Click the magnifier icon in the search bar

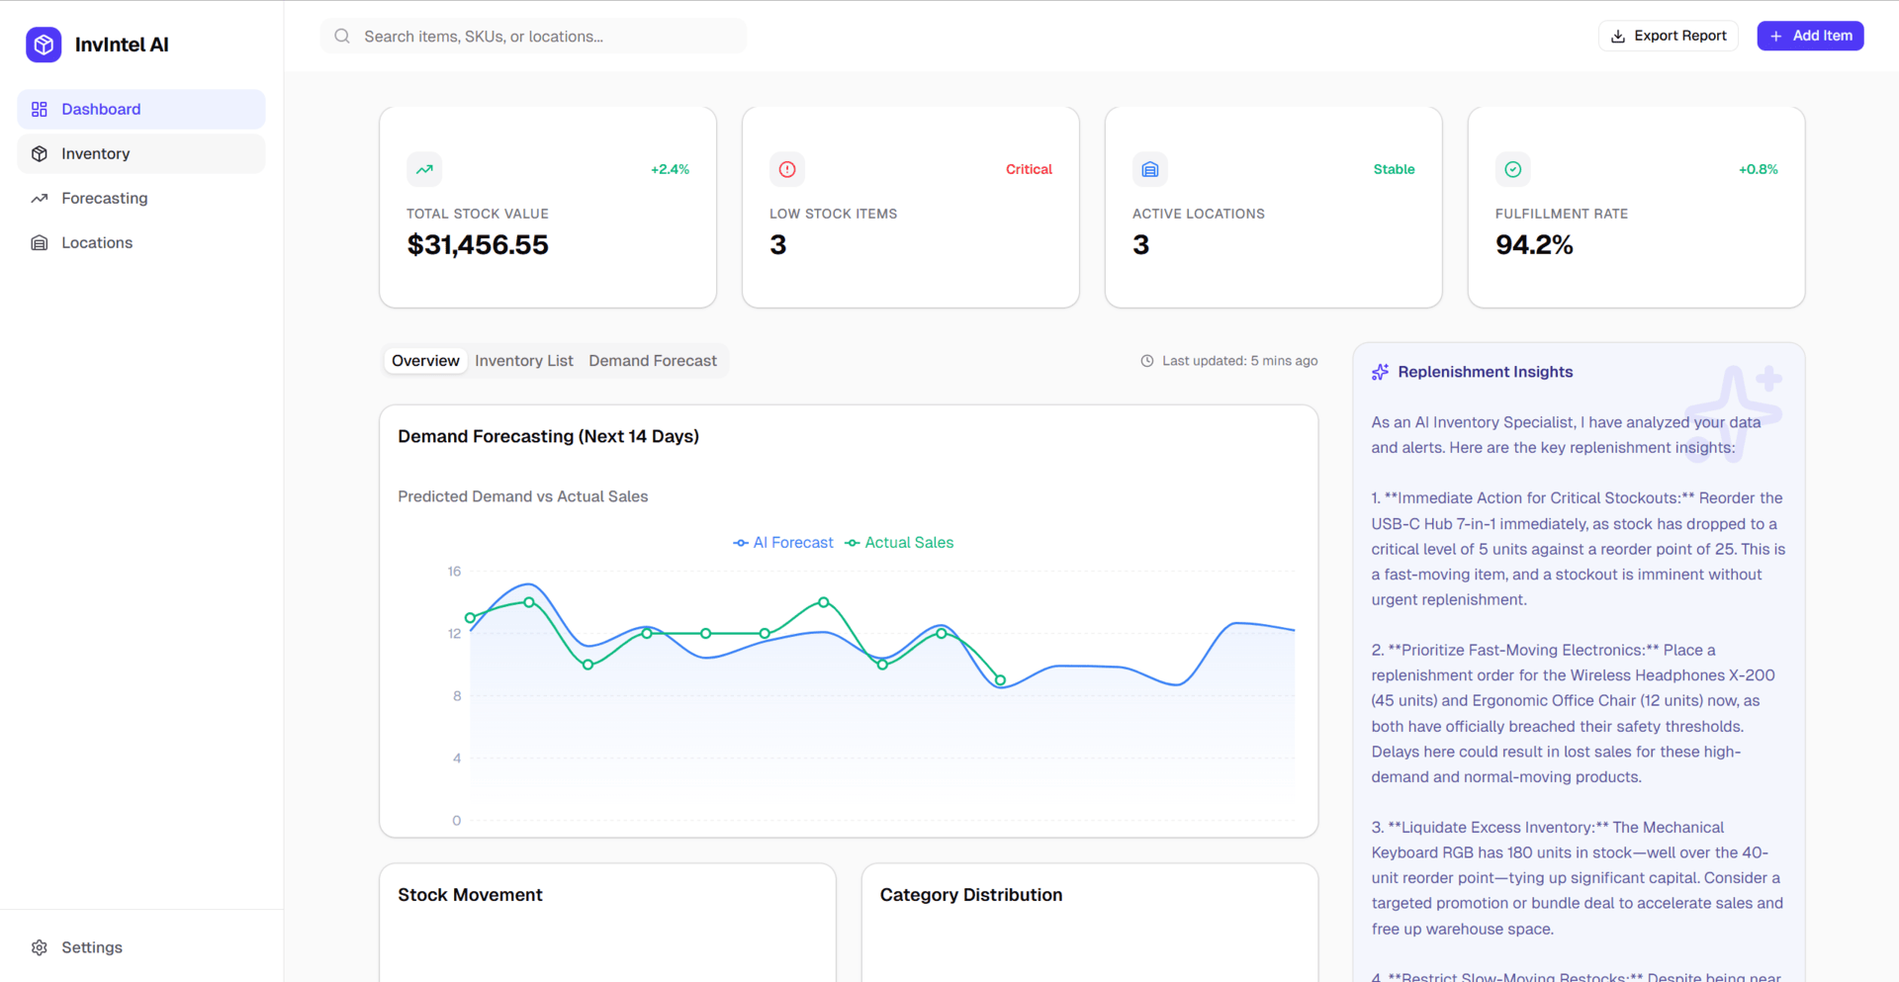tap(342, 37)
